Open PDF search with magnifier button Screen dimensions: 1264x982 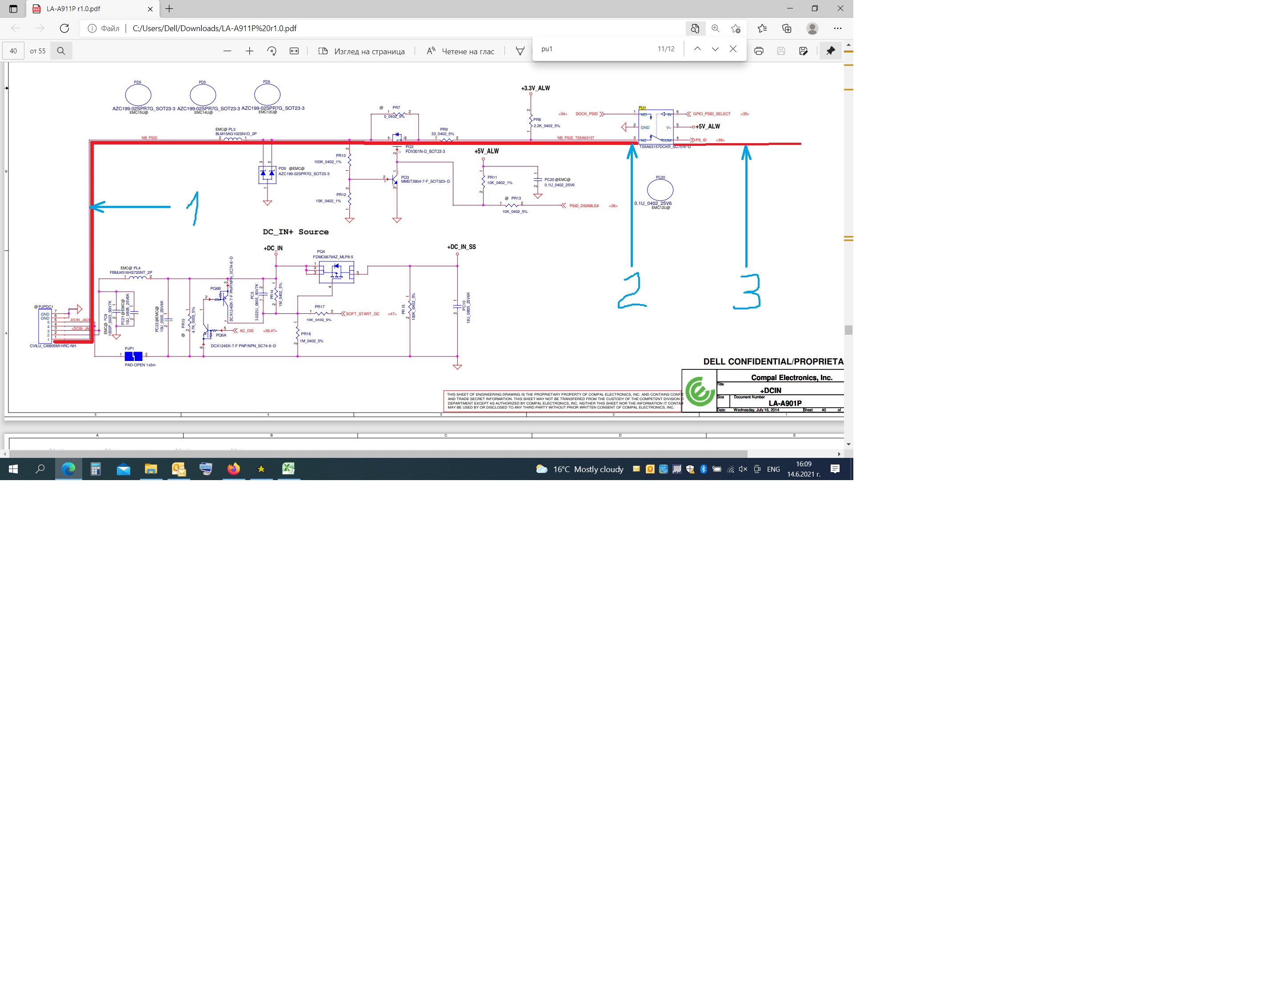[x=61, y=51]
